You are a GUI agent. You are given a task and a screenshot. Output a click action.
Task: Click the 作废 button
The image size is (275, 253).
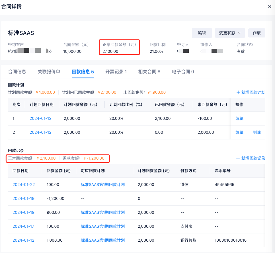point(256,33)
